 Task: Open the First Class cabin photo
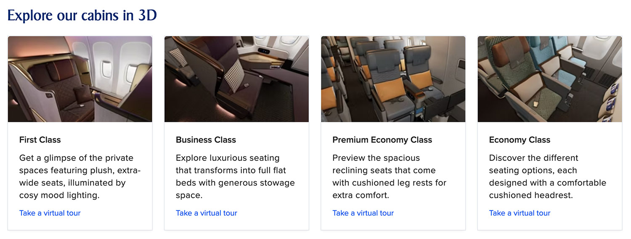pos(80,79)
